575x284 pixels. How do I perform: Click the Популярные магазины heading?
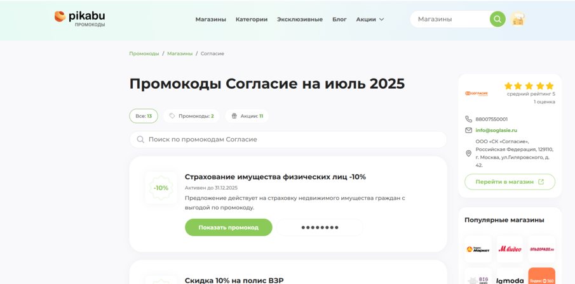(504, 220)
